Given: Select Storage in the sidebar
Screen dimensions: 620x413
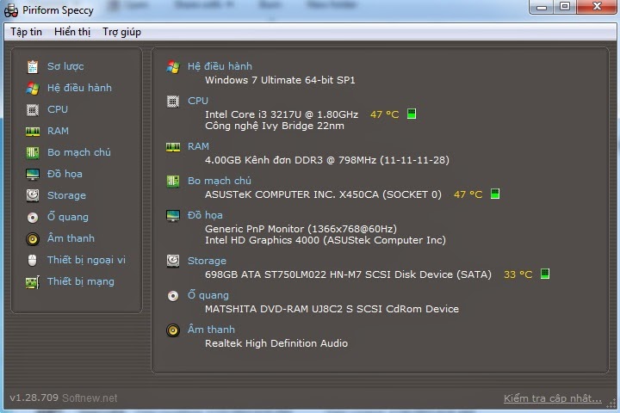Looking at the screenshot, I should 67,195.
